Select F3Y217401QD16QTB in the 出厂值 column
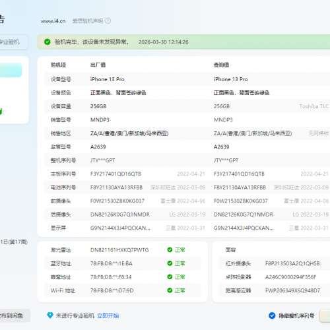Screen dimensions: 330x330 click(x=115, y=174)
